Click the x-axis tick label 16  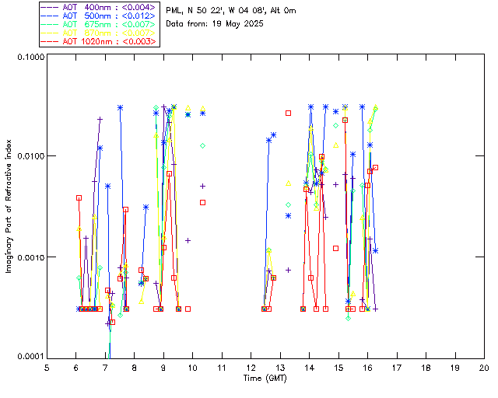(368, 368)
